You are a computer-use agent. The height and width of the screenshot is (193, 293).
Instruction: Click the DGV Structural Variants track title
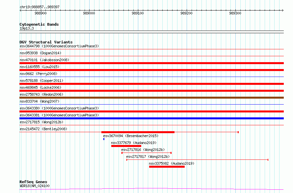[46, 42]
